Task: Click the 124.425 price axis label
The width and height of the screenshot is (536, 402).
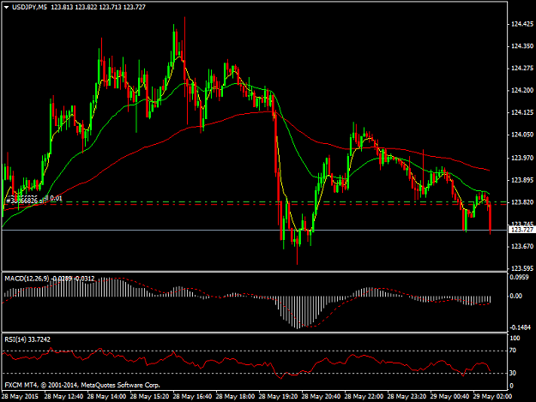Action: (x=522, y=24)
